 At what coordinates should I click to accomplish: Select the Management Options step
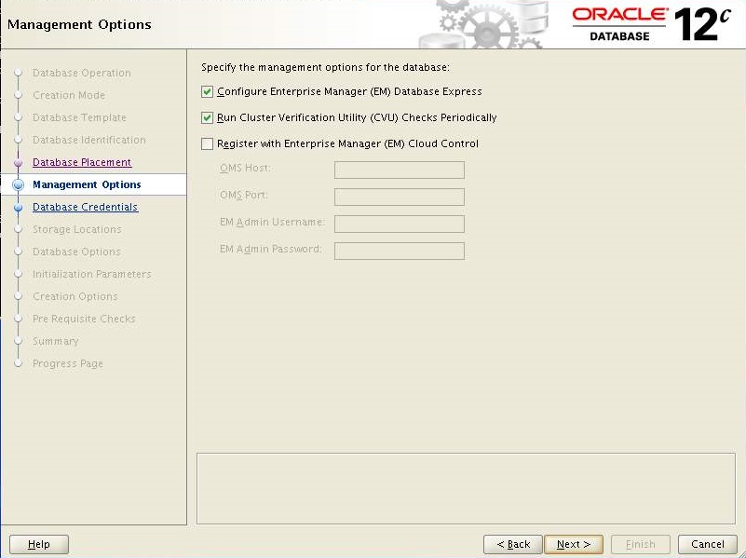(87, 184)
